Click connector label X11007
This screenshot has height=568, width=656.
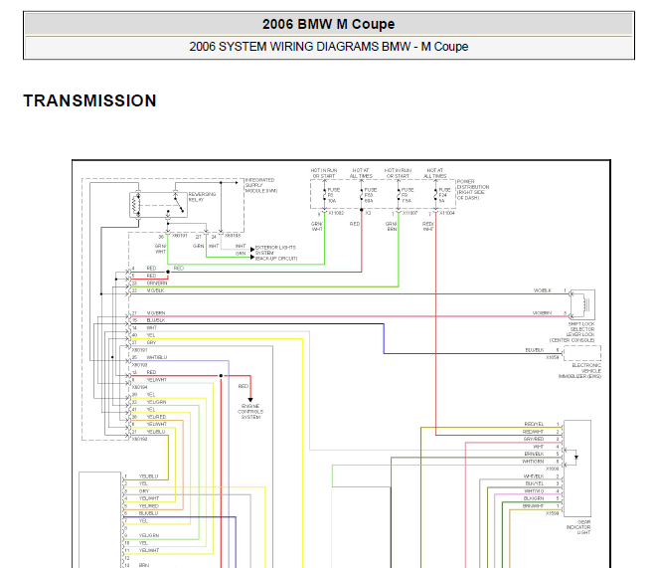pos(410,214)
